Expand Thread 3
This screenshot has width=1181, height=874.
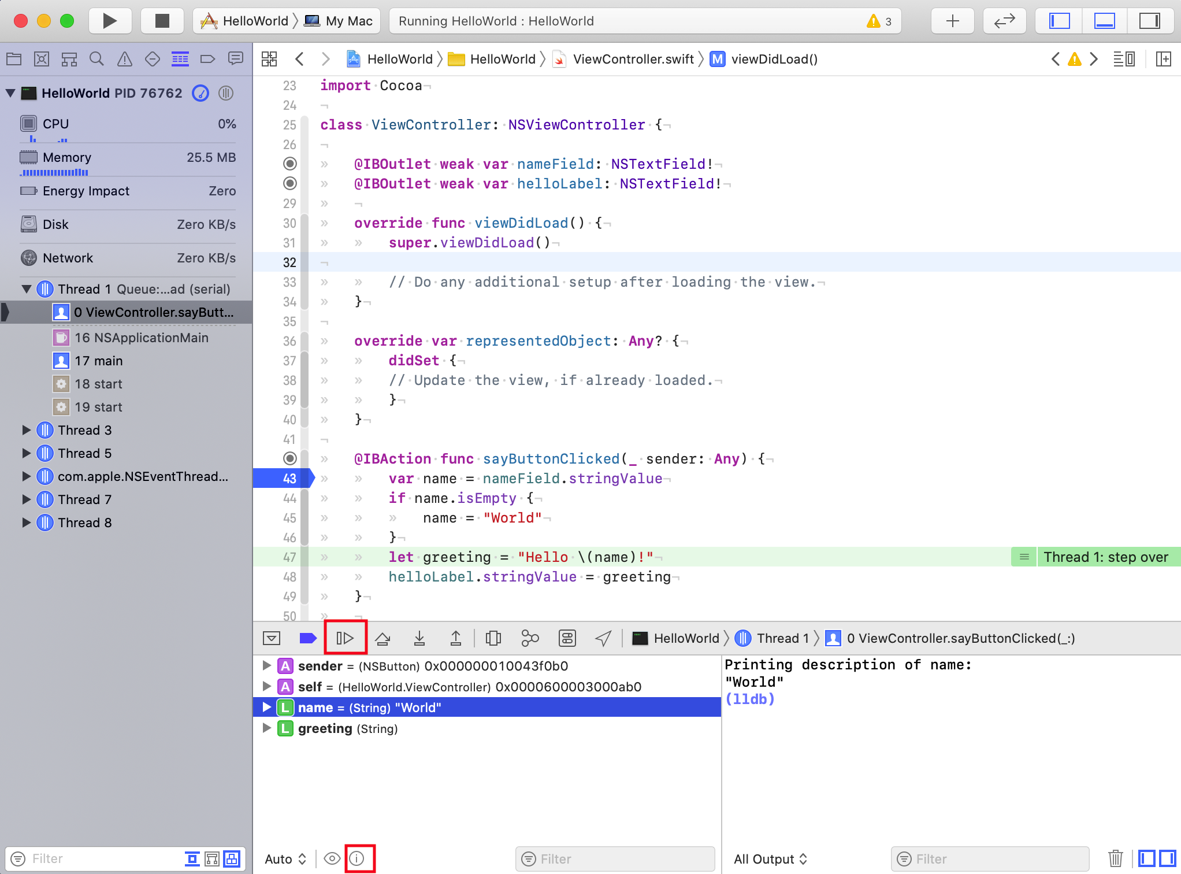click(x=26, y=430)
